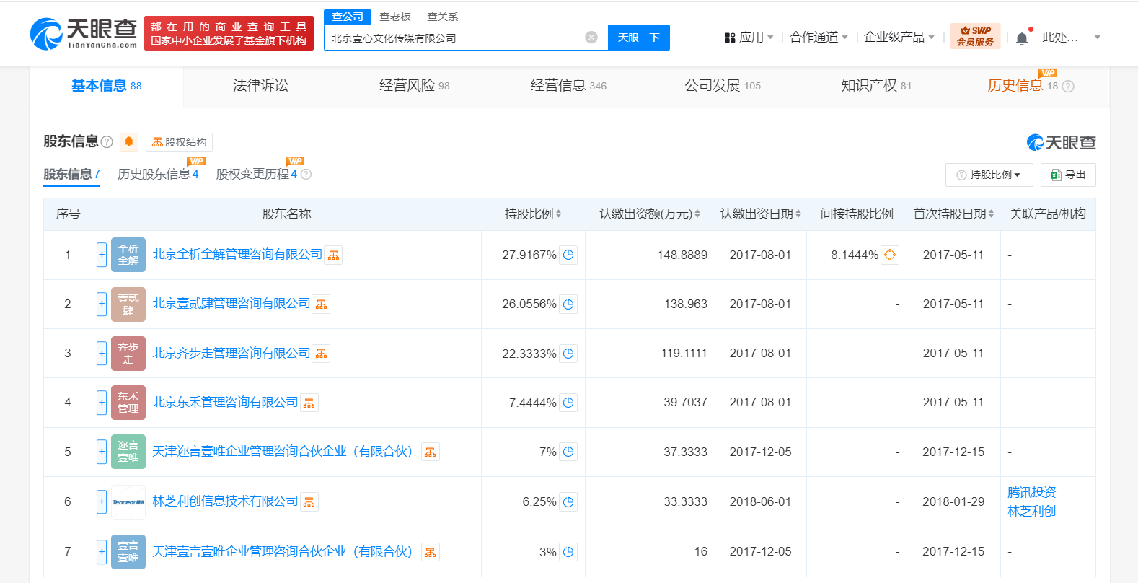Switch to the 法律诉讼 tab
This screenshot has height=583, width=1138.
point(260,86)
